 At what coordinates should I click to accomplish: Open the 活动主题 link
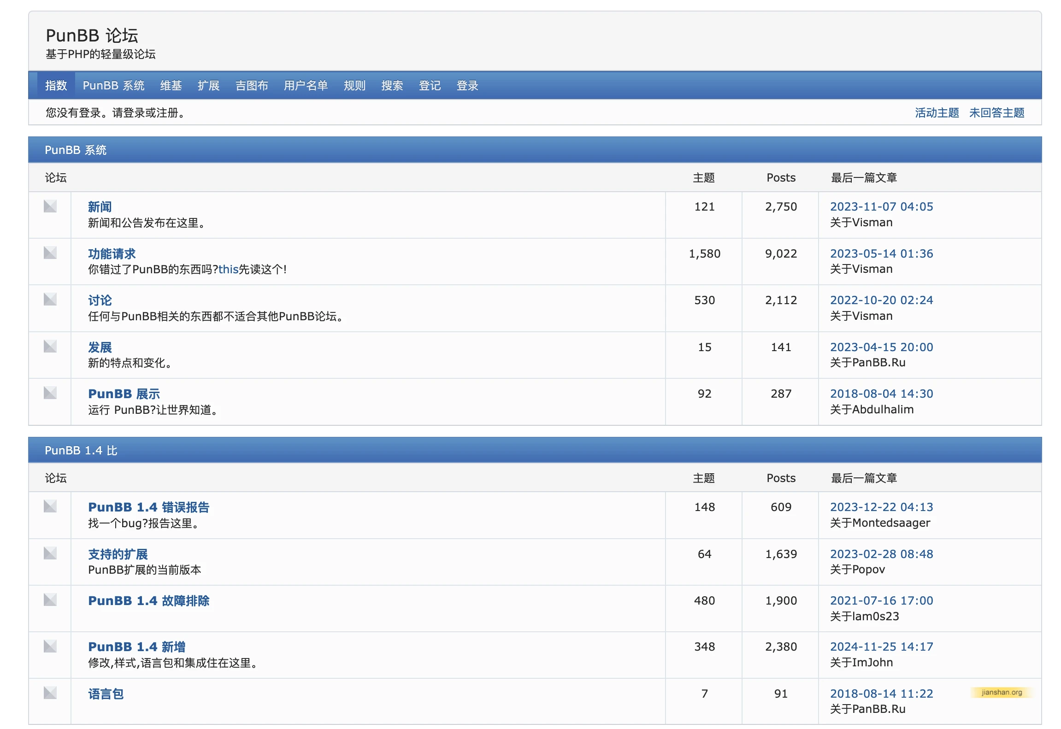(937, 113)
